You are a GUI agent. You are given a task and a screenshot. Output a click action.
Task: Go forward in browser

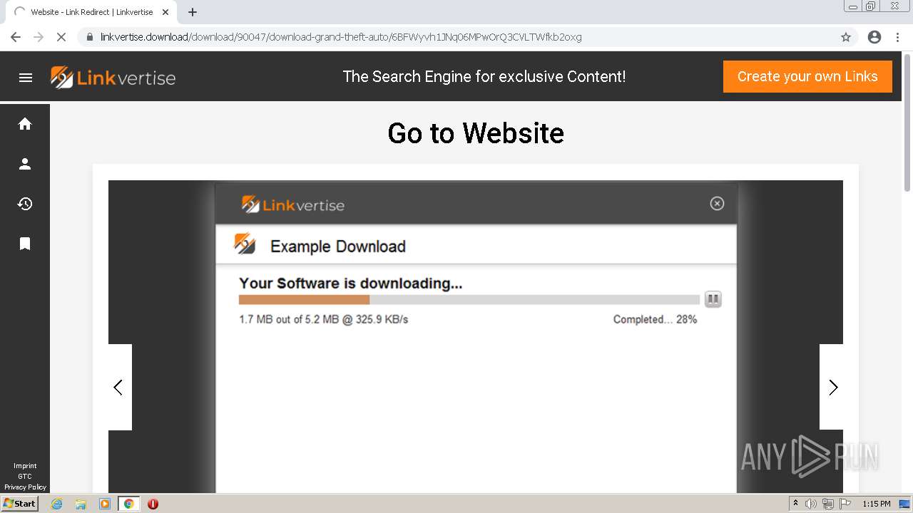pos(39,37)
